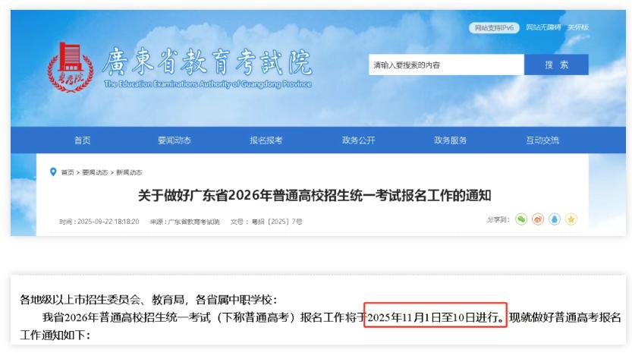Viewport: 632px width, 356px height.
Task: Click the 搜索 search button
Action: 556,65
